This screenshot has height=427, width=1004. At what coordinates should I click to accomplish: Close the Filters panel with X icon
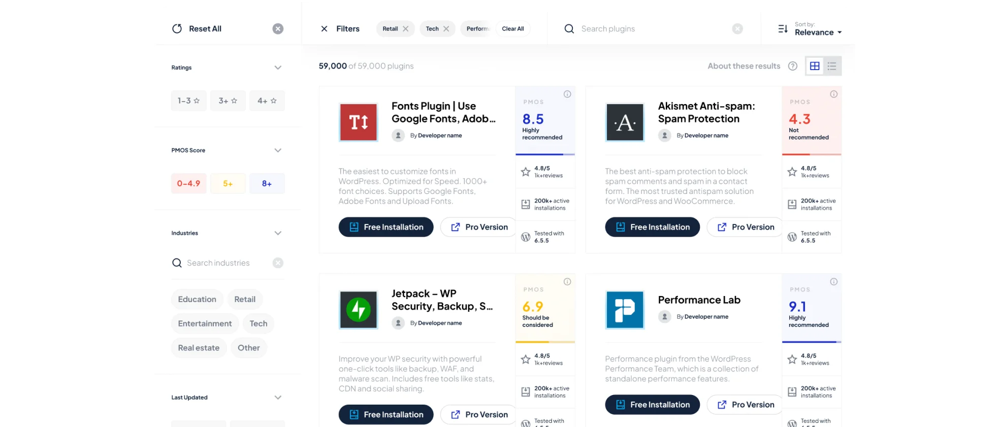pos(324,29)
